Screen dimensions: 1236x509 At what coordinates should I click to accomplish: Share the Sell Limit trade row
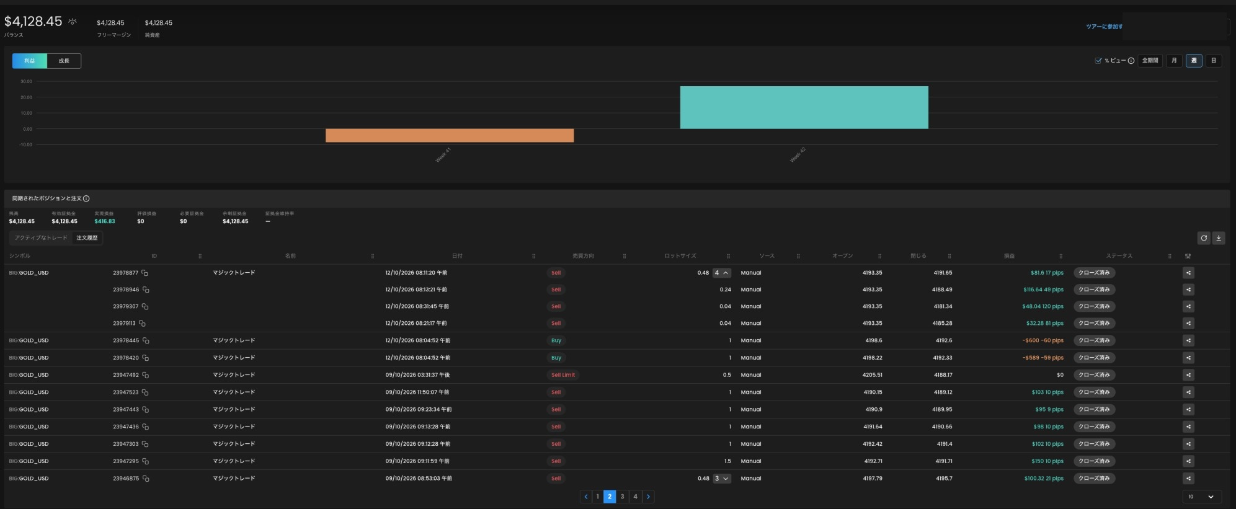coord(1188,375)
